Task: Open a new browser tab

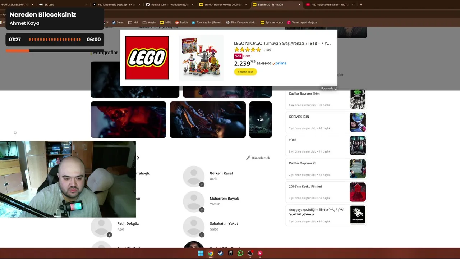Action: pyautogui.click(x=361, y=5)
